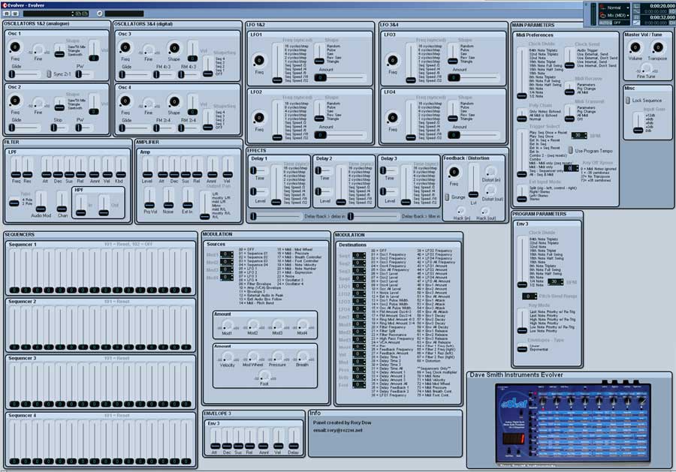Click the Fine Tune knob
Screen dimensions: 676x472
(646, 68)
